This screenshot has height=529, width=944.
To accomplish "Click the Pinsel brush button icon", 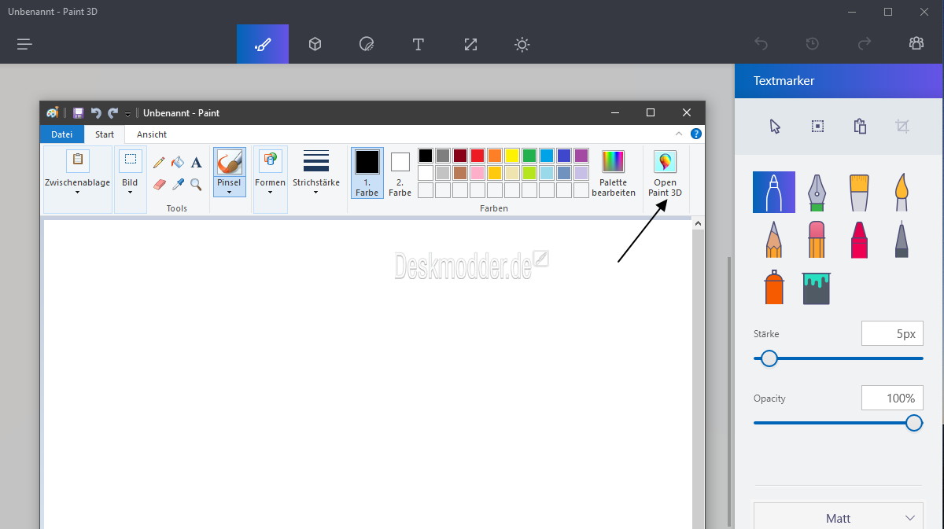I will click(x=229, y=162).
